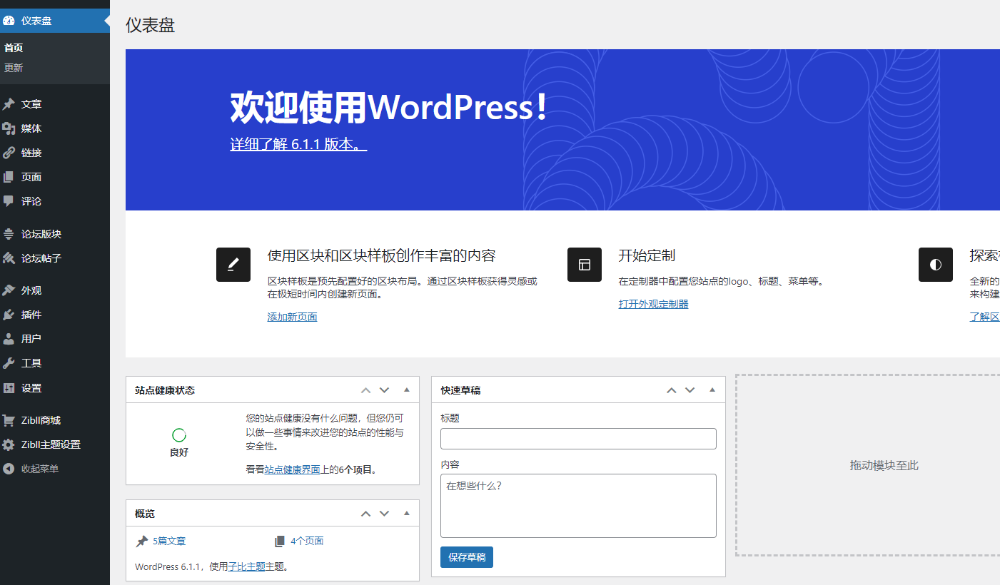1000x585 pixels.
Task: Move 快速草稿 widget up
Action: click(672, 390)
